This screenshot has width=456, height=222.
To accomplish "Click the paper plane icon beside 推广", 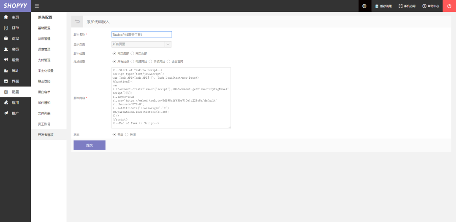I will (6, 113).
